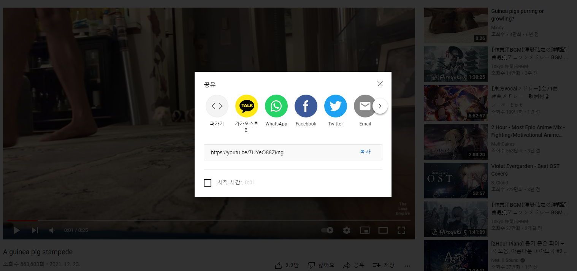This screenshot has width=577, height=271.
Task: Click the Embed (퍼가기) share icon
Action: click(217, 106)
